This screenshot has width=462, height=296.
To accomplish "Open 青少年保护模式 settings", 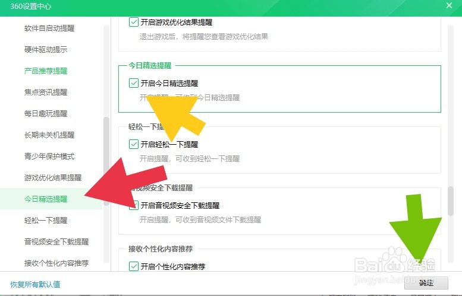I will pos(49,156).
